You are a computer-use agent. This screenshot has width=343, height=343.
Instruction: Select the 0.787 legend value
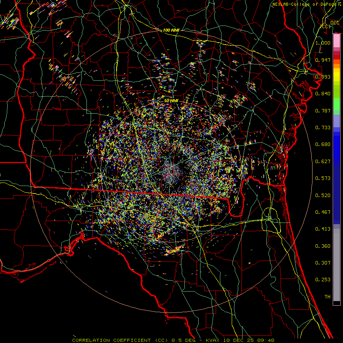point(323,111)
